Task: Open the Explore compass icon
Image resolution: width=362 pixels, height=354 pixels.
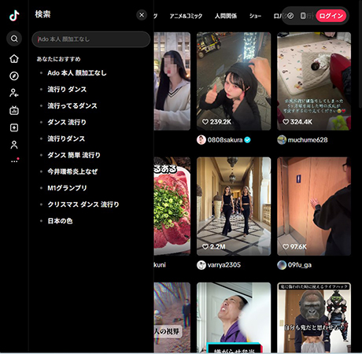Action: click(x=14, y=76)
